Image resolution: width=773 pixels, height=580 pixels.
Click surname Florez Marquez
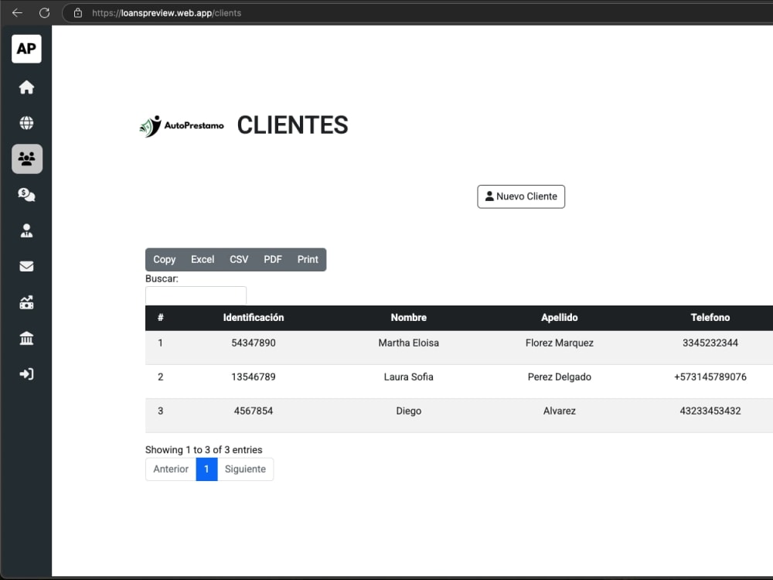560,343
